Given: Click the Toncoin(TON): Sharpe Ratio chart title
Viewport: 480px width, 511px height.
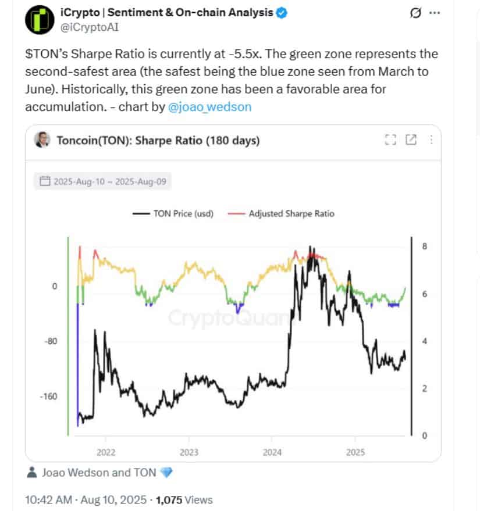Looking at the screenshot, I should 158,141.
